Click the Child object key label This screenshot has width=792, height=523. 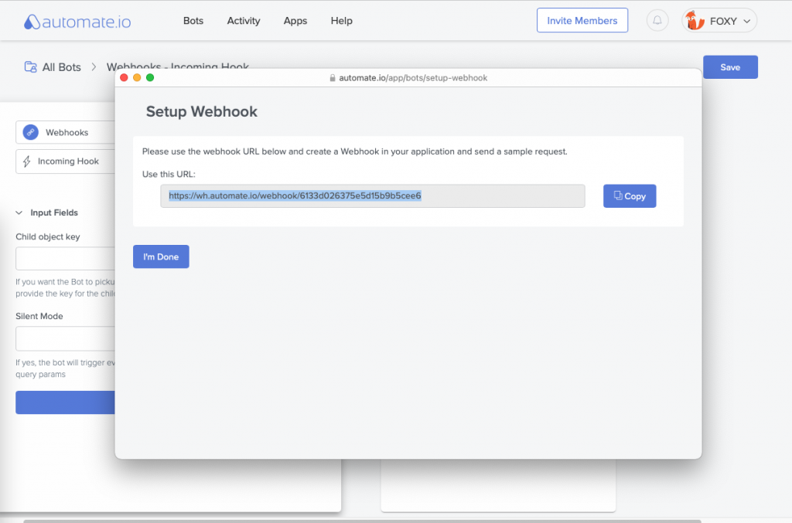point(48,237)
